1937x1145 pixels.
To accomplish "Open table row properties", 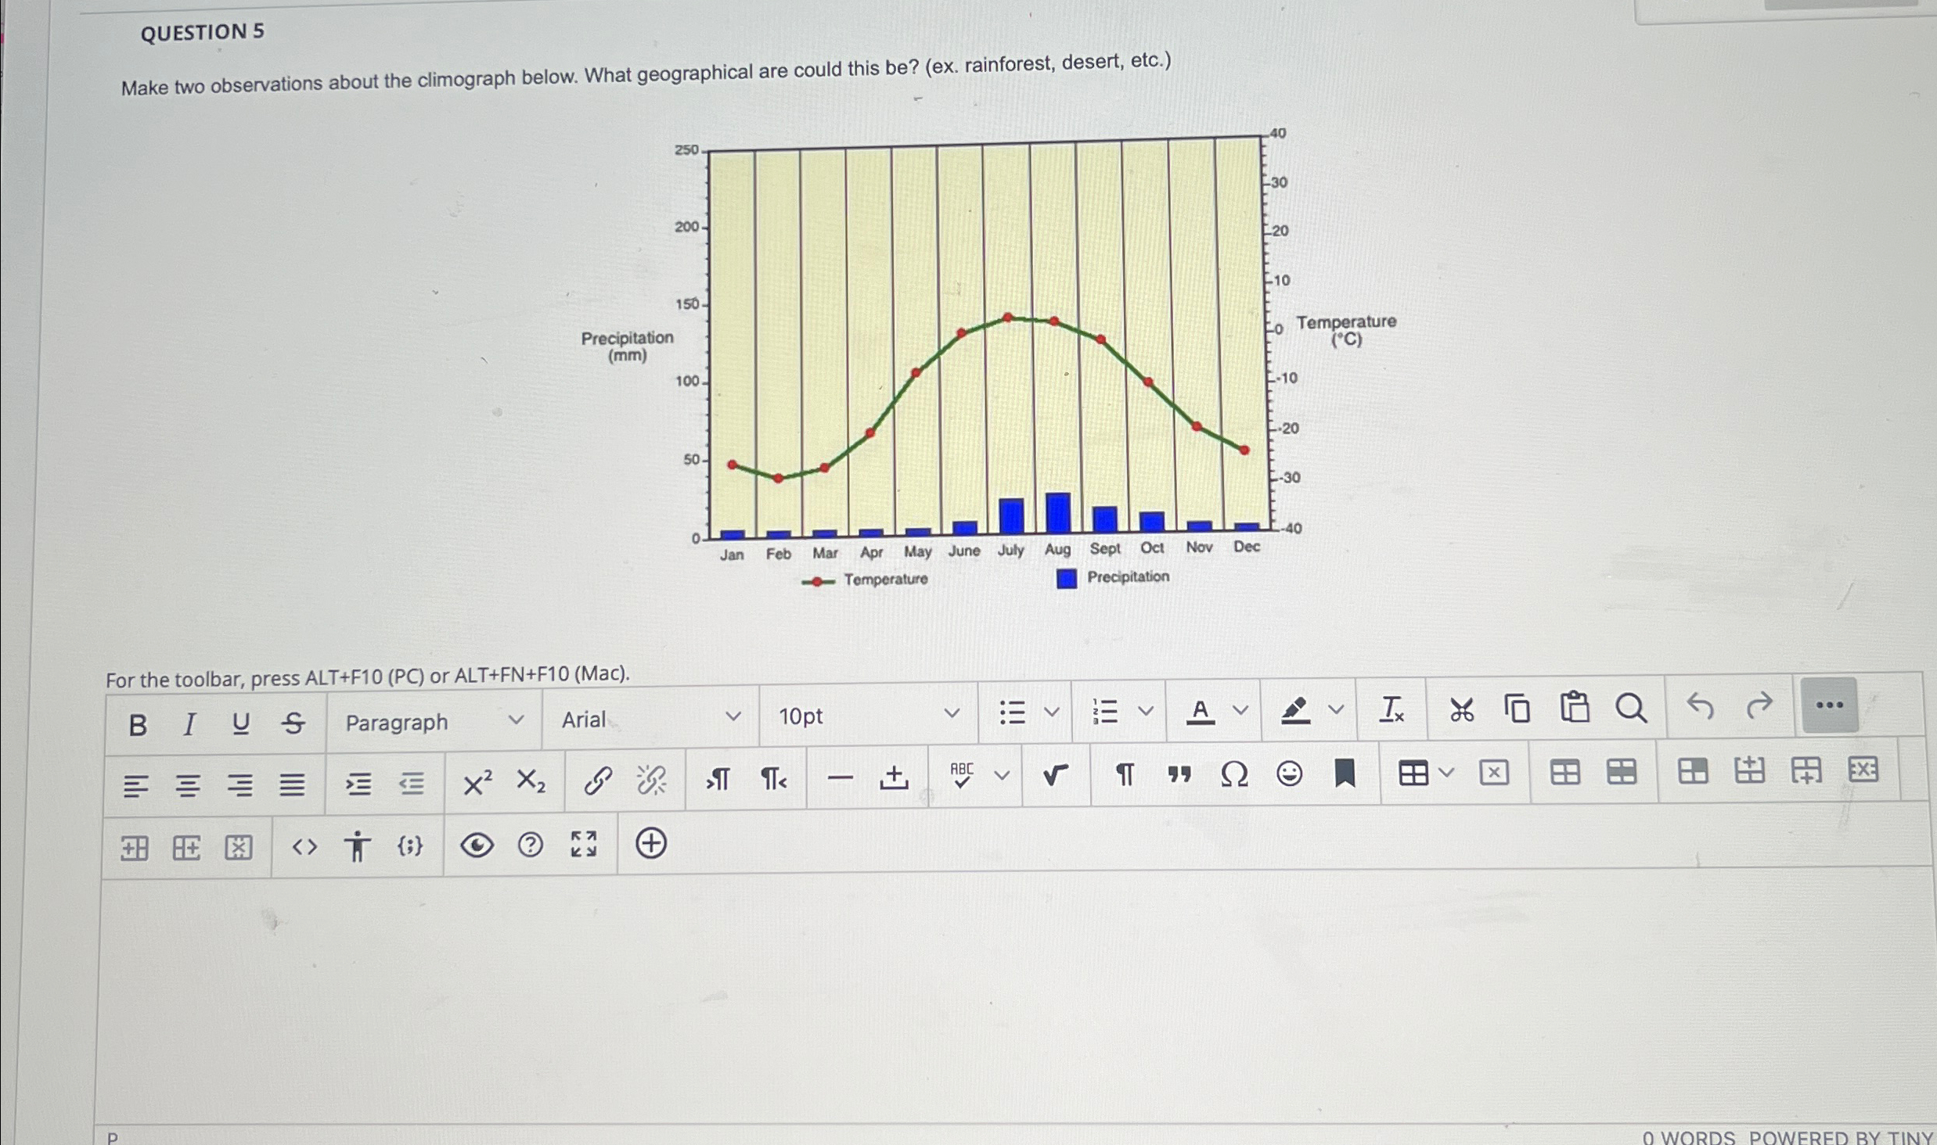I will 1621,772.
